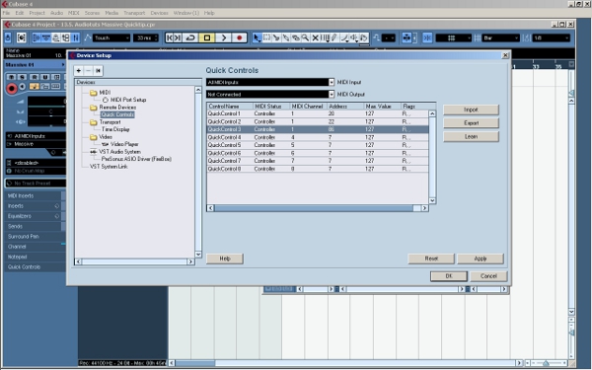The width and height of the screenshot is (592, 370).
Task: Open the Grid type Bar dropdown
Action: 500,37
